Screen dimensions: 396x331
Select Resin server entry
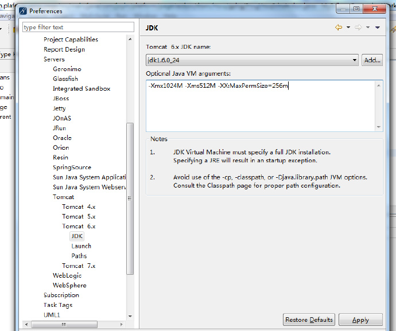tap(60, 158)
